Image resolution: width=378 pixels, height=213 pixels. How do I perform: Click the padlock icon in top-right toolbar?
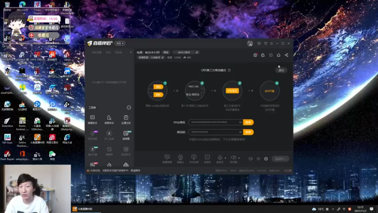tap(263, 55)
